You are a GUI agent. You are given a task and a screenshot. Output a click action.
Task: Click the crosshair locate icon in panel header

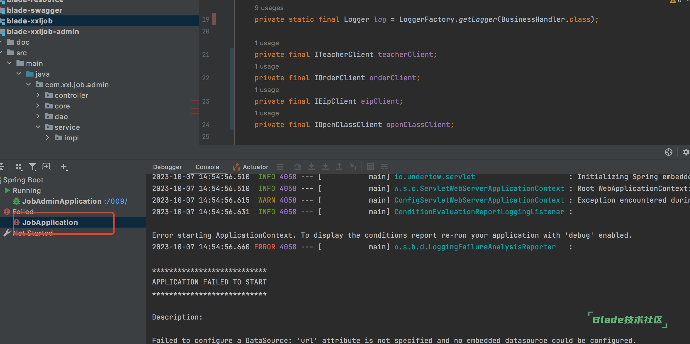click(x=668, y=152)
